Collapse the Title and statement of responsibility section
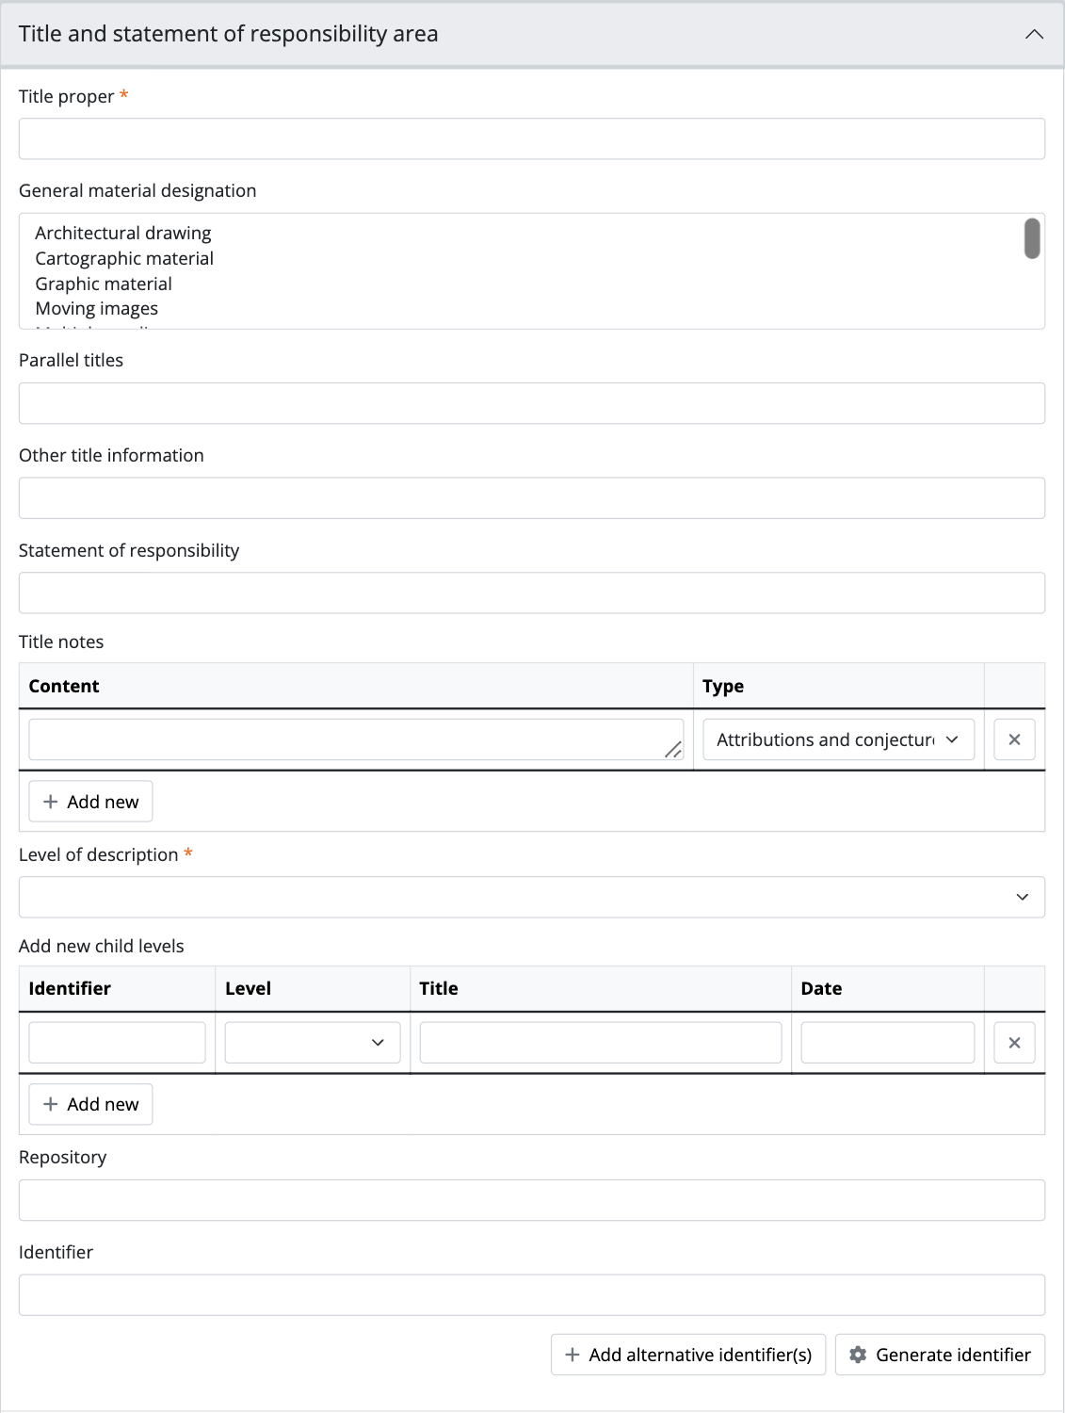1065x1413 pixels. coord(1033,34)
